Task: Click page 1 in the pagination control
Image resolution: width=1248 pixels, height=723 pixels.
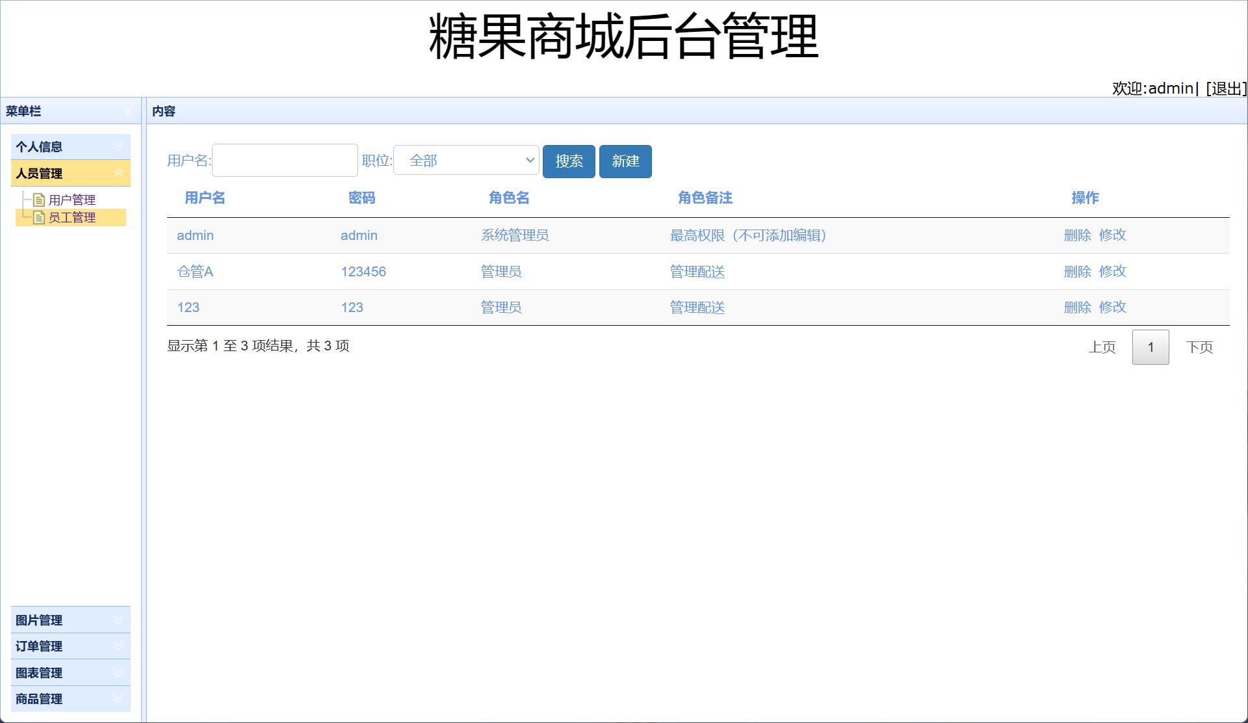Action: click(1150, 347)
